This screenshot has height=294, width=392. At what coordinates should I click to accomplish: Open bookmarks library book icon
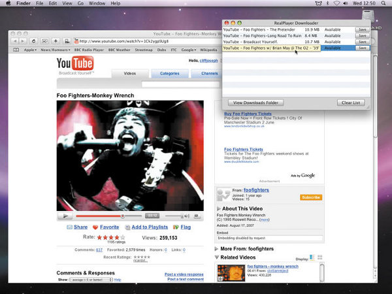pyautogui.click(x=16, y=50)
